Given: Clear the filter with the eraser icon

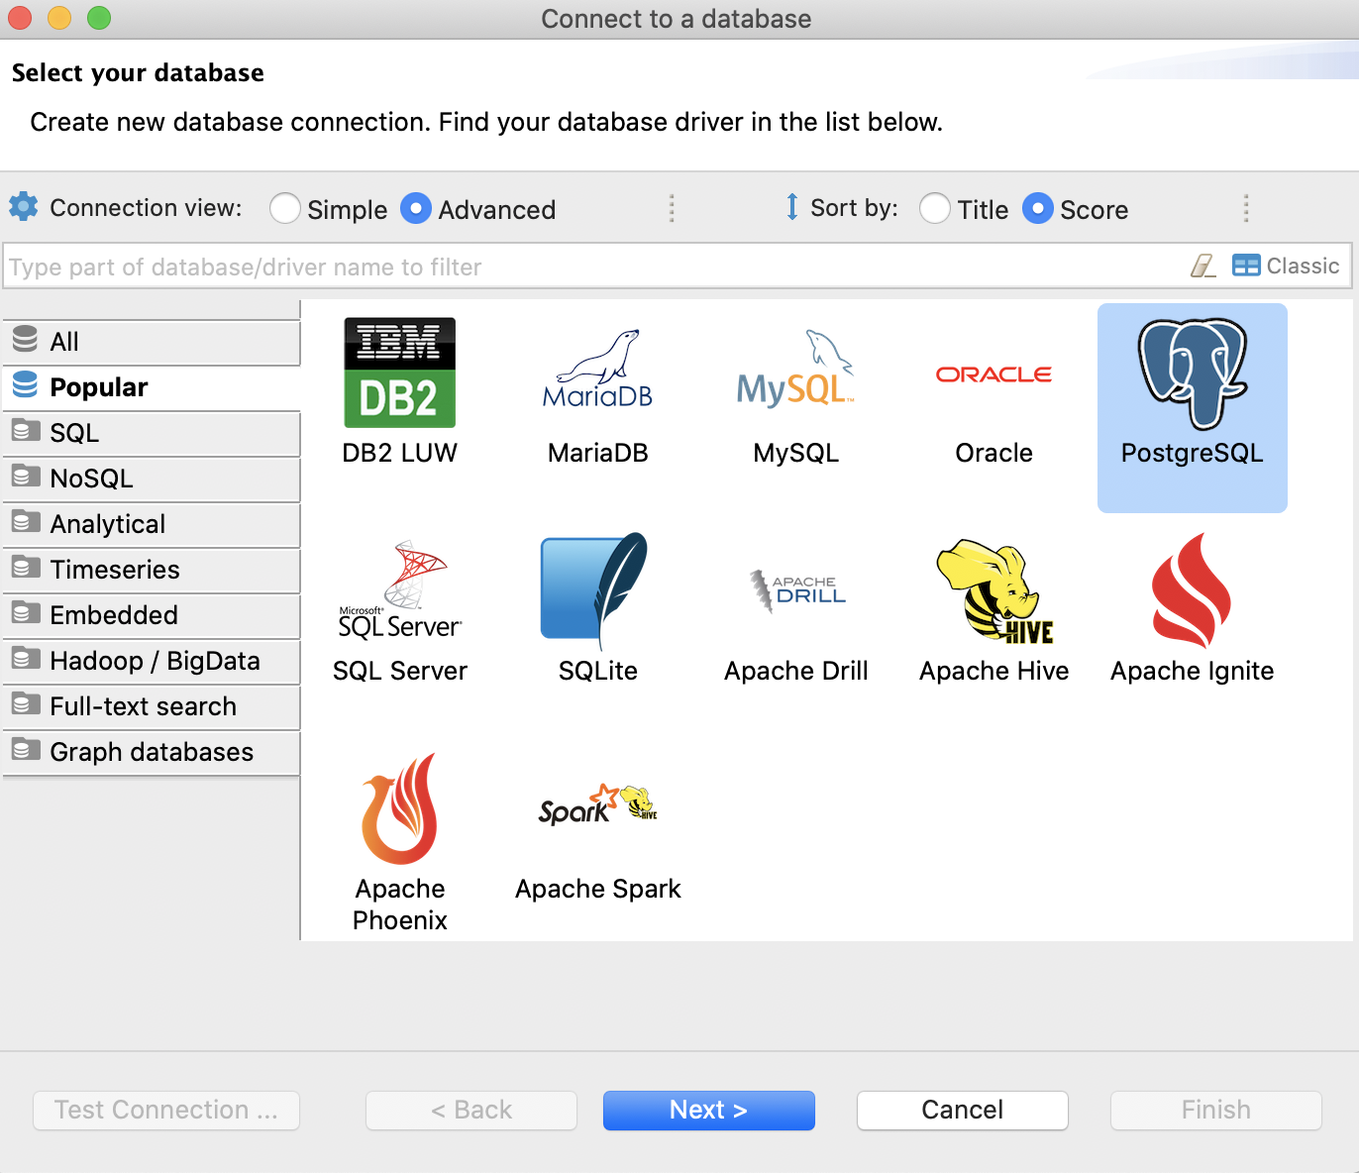Looking at the screenshot, I should tap(1202, 266).
